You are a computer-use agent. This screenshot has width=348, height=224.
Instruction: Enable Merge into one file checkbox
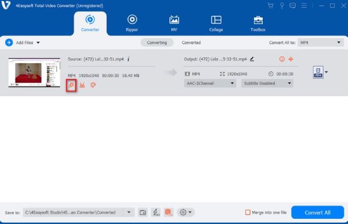(x=248, y=212)
